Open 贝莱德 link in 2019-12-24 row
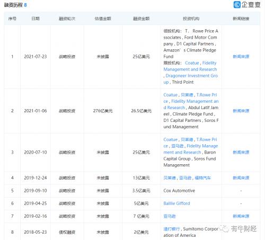The height and width of the screenshot is (240, 265). click(x=170, y=178)
